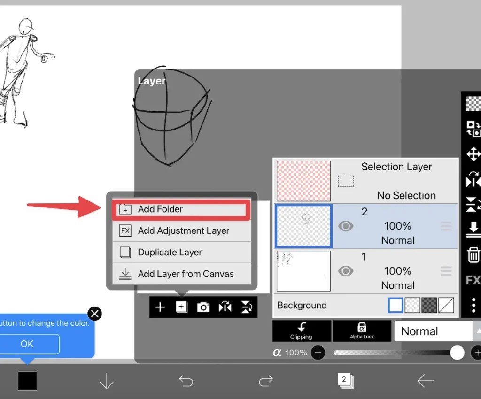This screenshot has height=399, width=481.
Task: Tap the down arrow in the bottom bar
Action: (106, 381)
